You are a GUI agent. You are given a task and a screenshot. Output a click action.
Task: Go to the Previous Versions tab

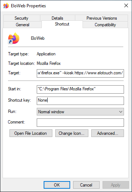click(x=101, y=18)
